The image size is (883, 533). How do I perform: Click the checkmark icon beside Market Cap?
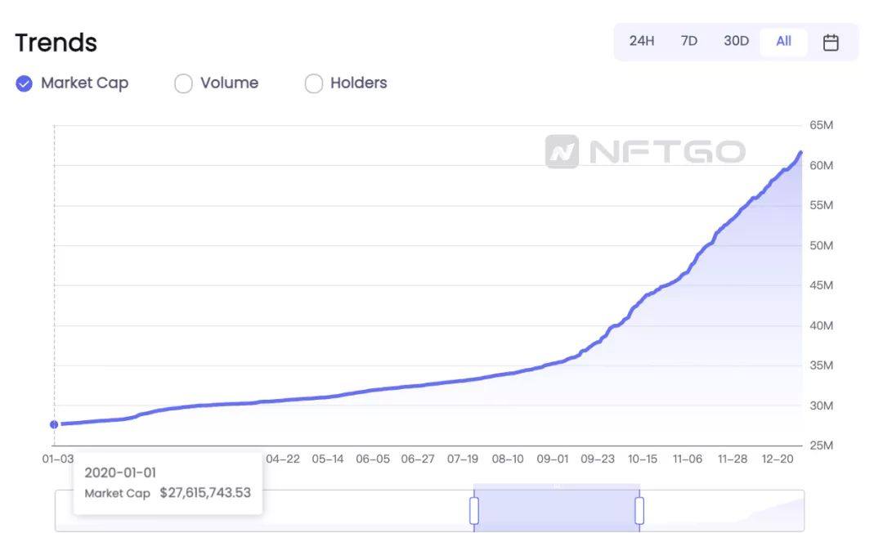24,83
